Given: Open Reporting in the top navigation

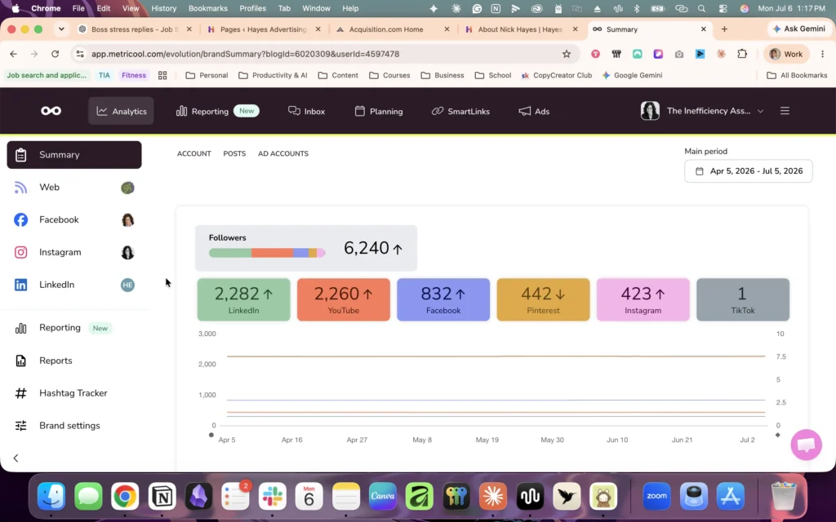Looking at the screenshot, I should pos(217,111).
